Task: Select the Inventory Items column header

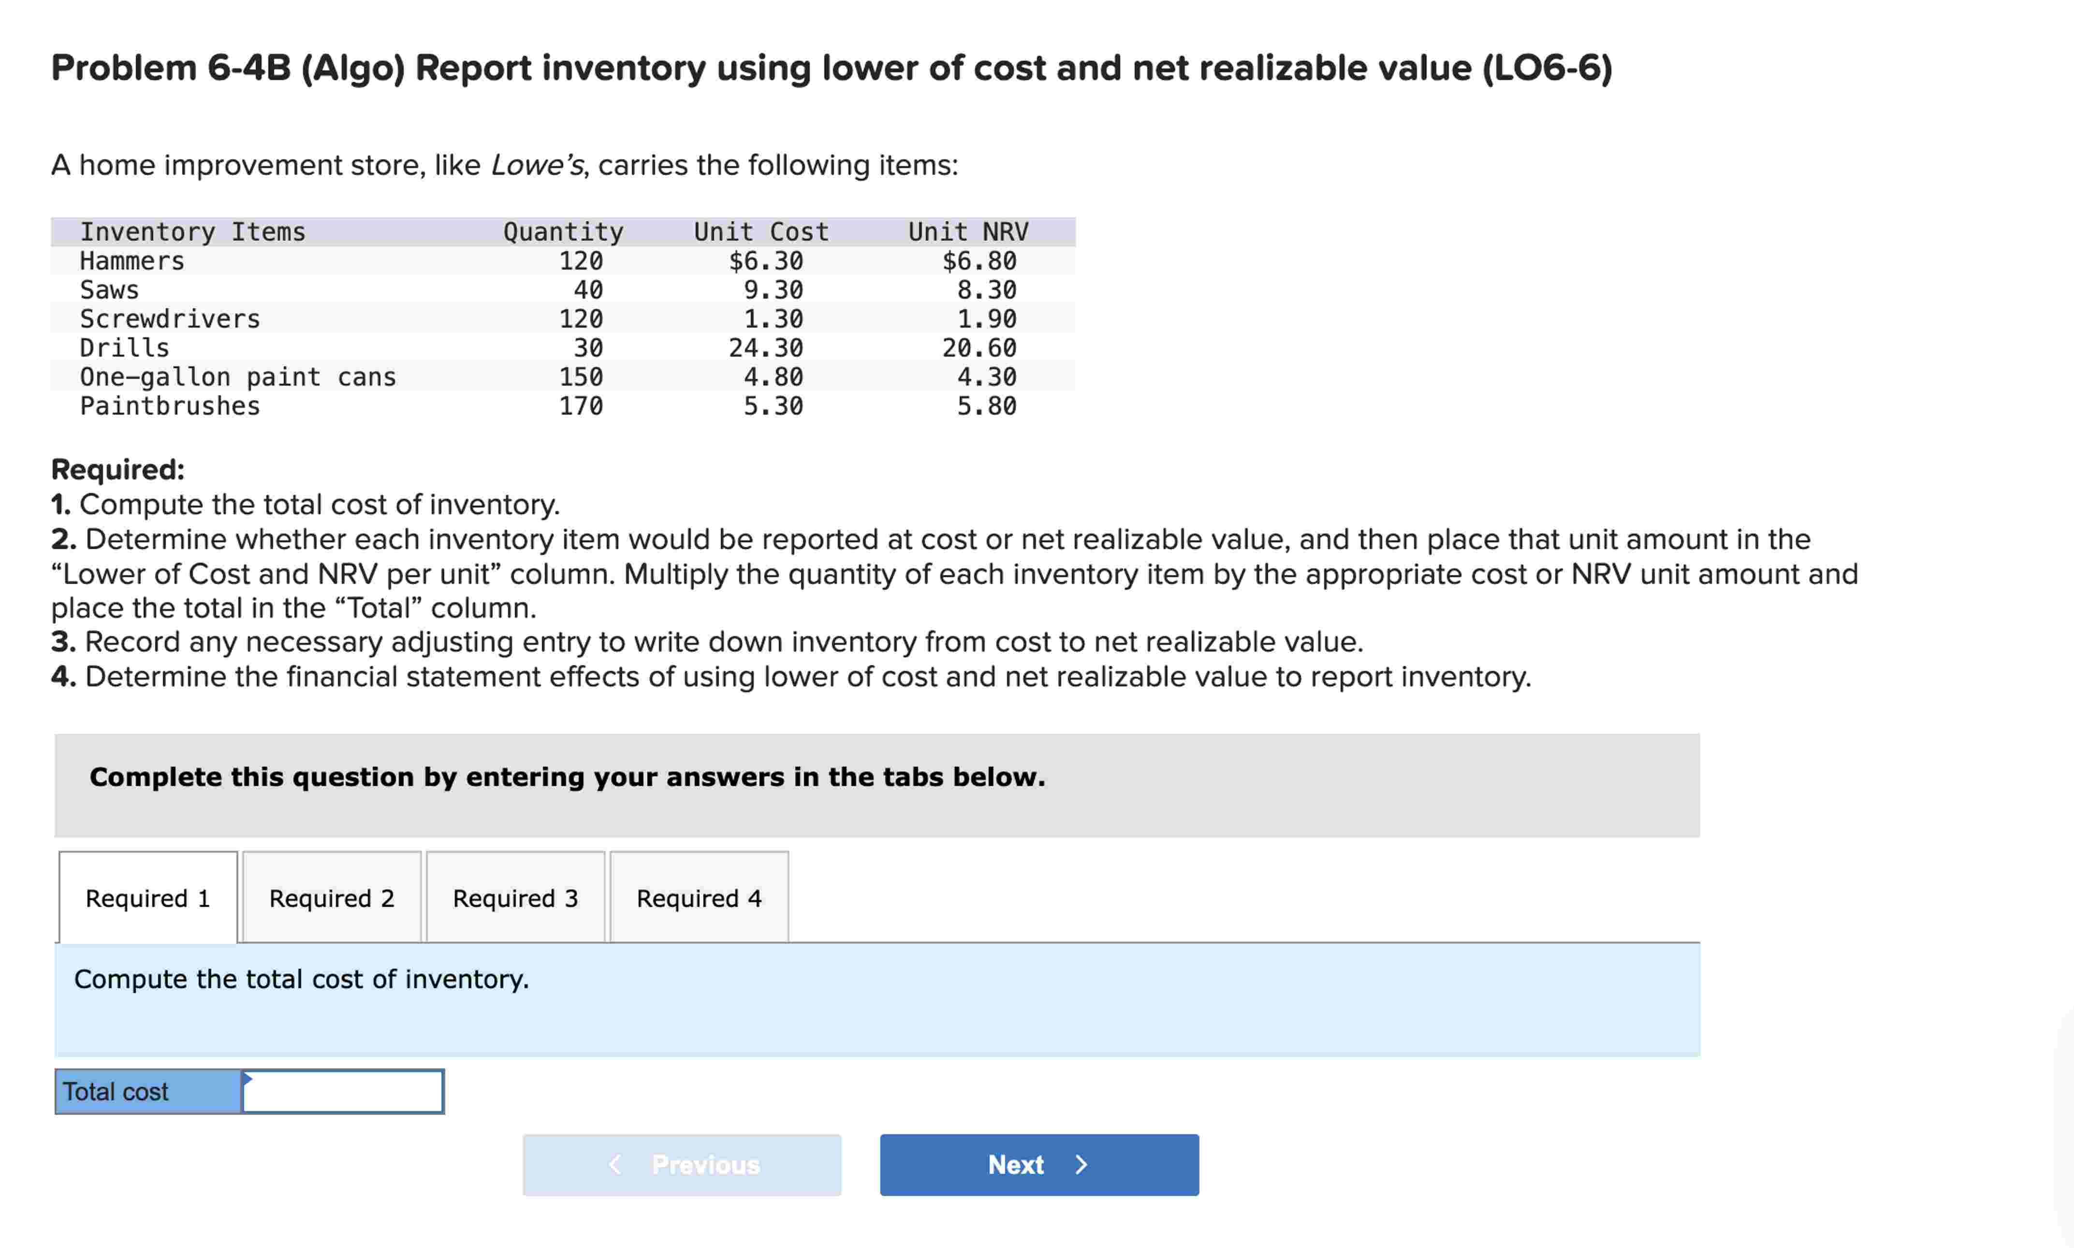Action: click(191, 231)
